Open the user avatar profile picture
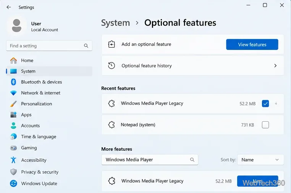291x193 pixels. click(17, 26)
